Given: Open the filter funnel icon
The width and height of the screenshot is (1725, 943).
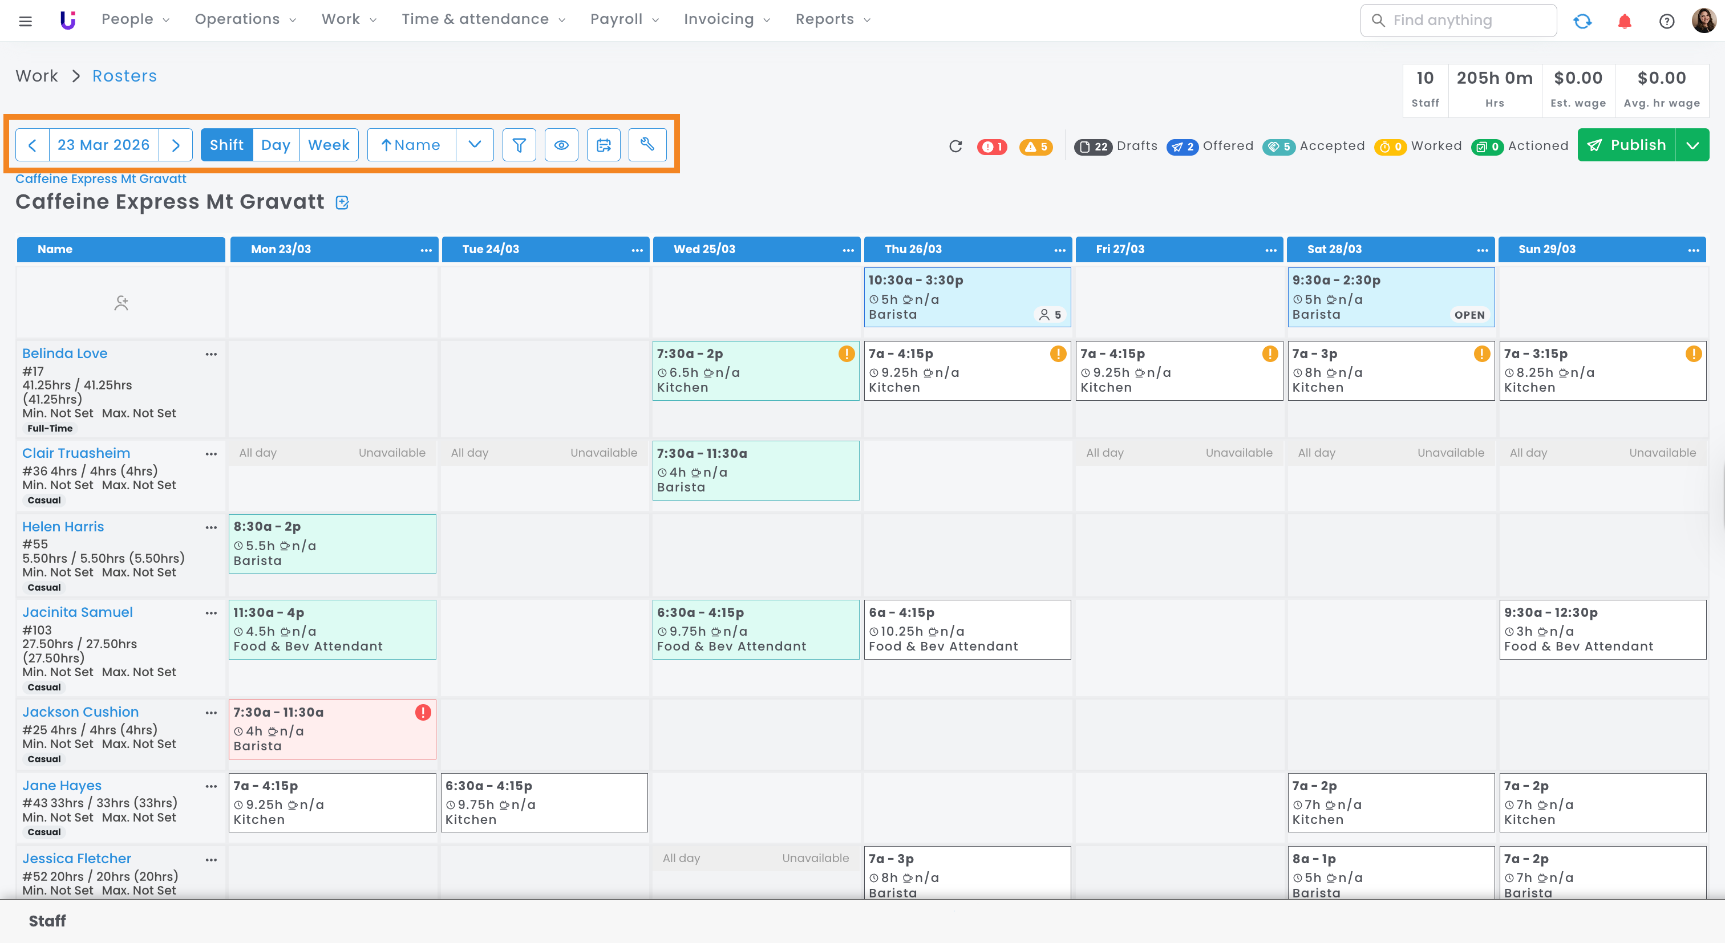Looking at the screenshot, I should (519, 145).
